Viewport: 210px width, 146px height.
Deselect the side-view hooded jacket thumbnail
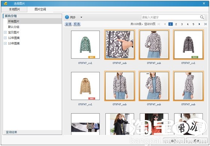pos(189,86)
